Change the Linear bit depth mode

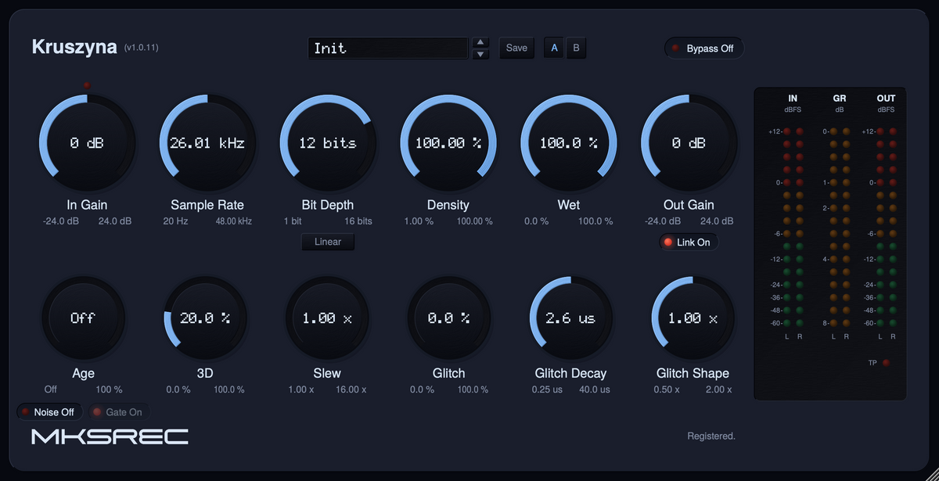point(328,242)
